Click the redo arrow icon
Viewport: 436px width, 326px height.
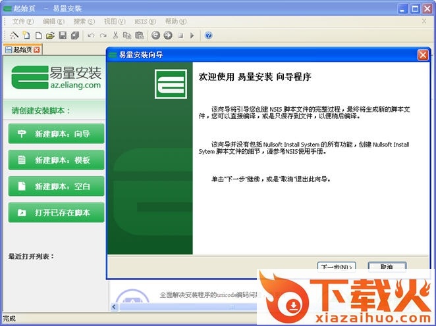(103, 35)
